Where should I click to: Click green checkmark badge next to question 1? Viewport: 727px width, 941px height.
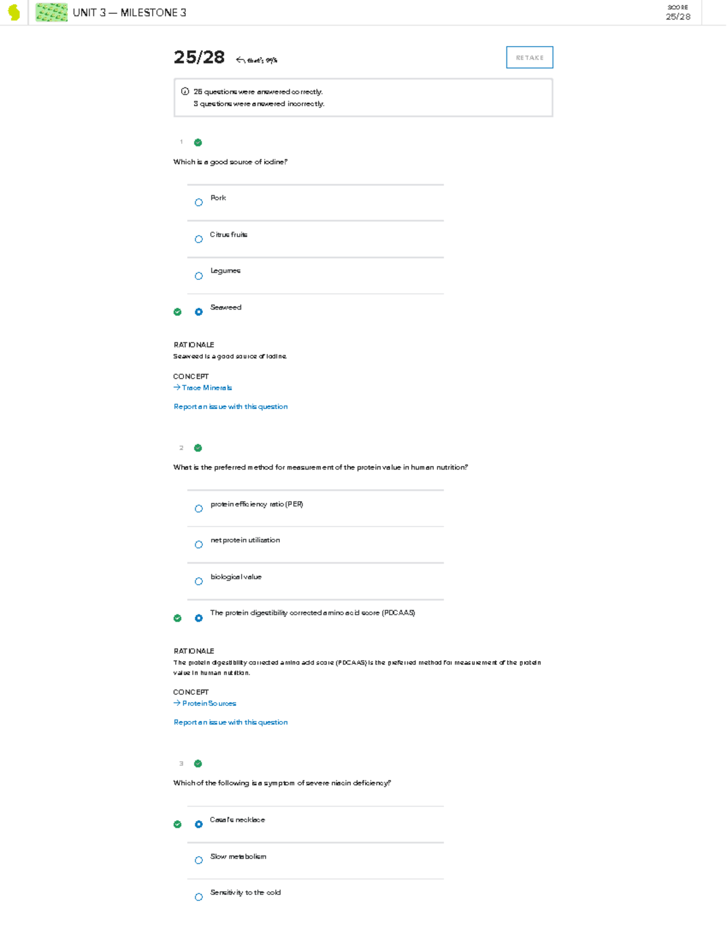198,142
